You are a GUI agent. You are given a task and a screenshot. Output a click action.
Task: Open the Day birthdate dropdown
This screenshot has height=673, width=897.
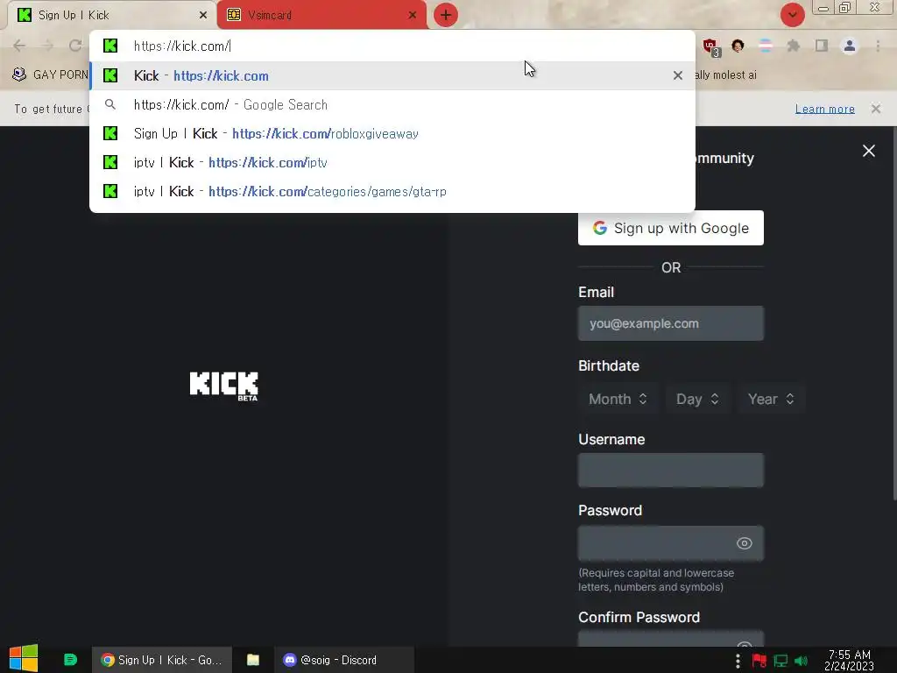click(x=696, y=399)
